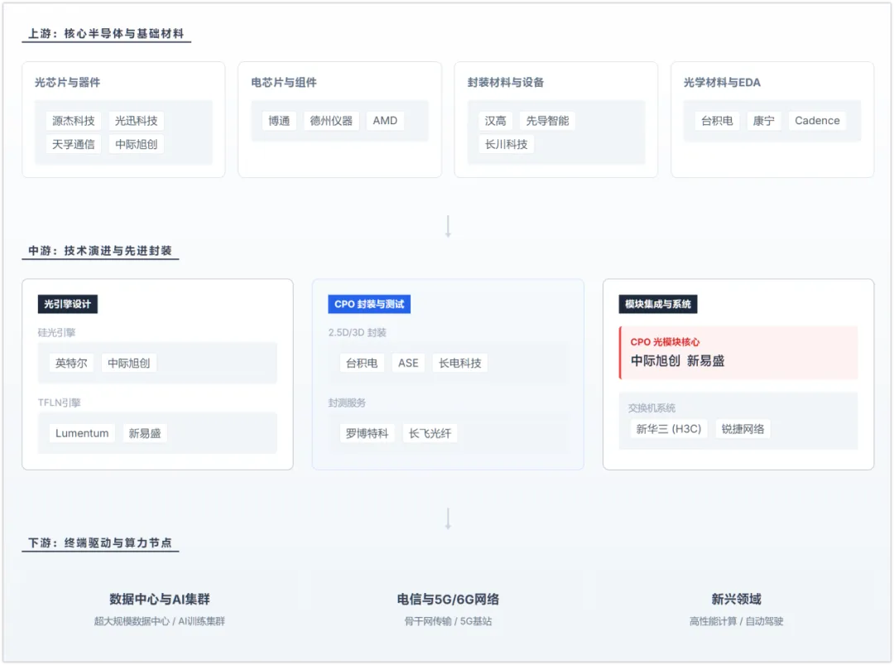Click the 模块集成与系统 dark badge
The image size is (894, 665).
658,305
